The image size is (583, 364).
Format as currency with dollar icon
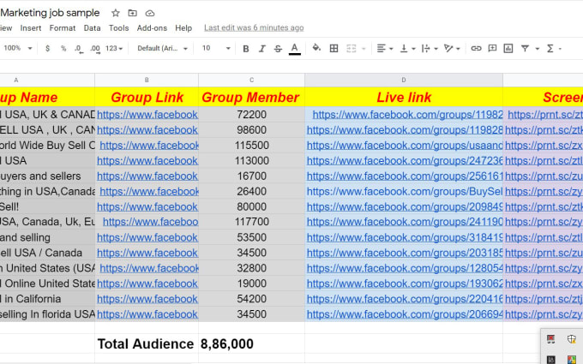point(47,48)
